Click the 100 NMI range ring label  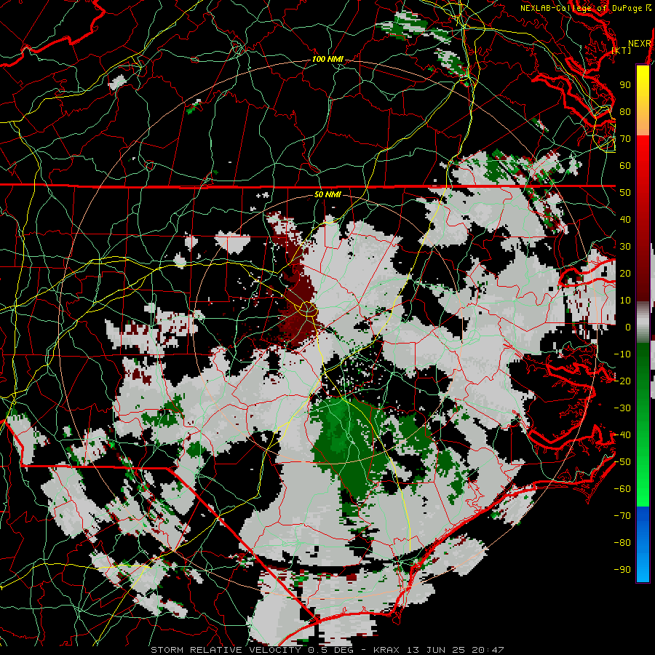(327, 60)
